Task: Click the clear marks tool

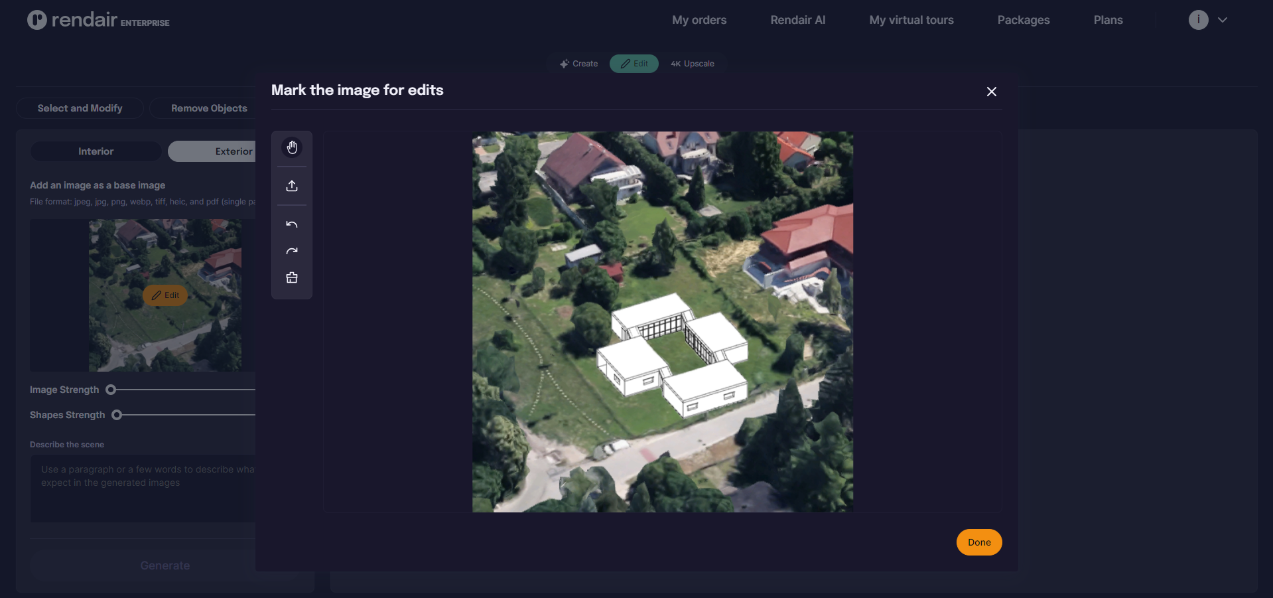Action: (292, 277)
